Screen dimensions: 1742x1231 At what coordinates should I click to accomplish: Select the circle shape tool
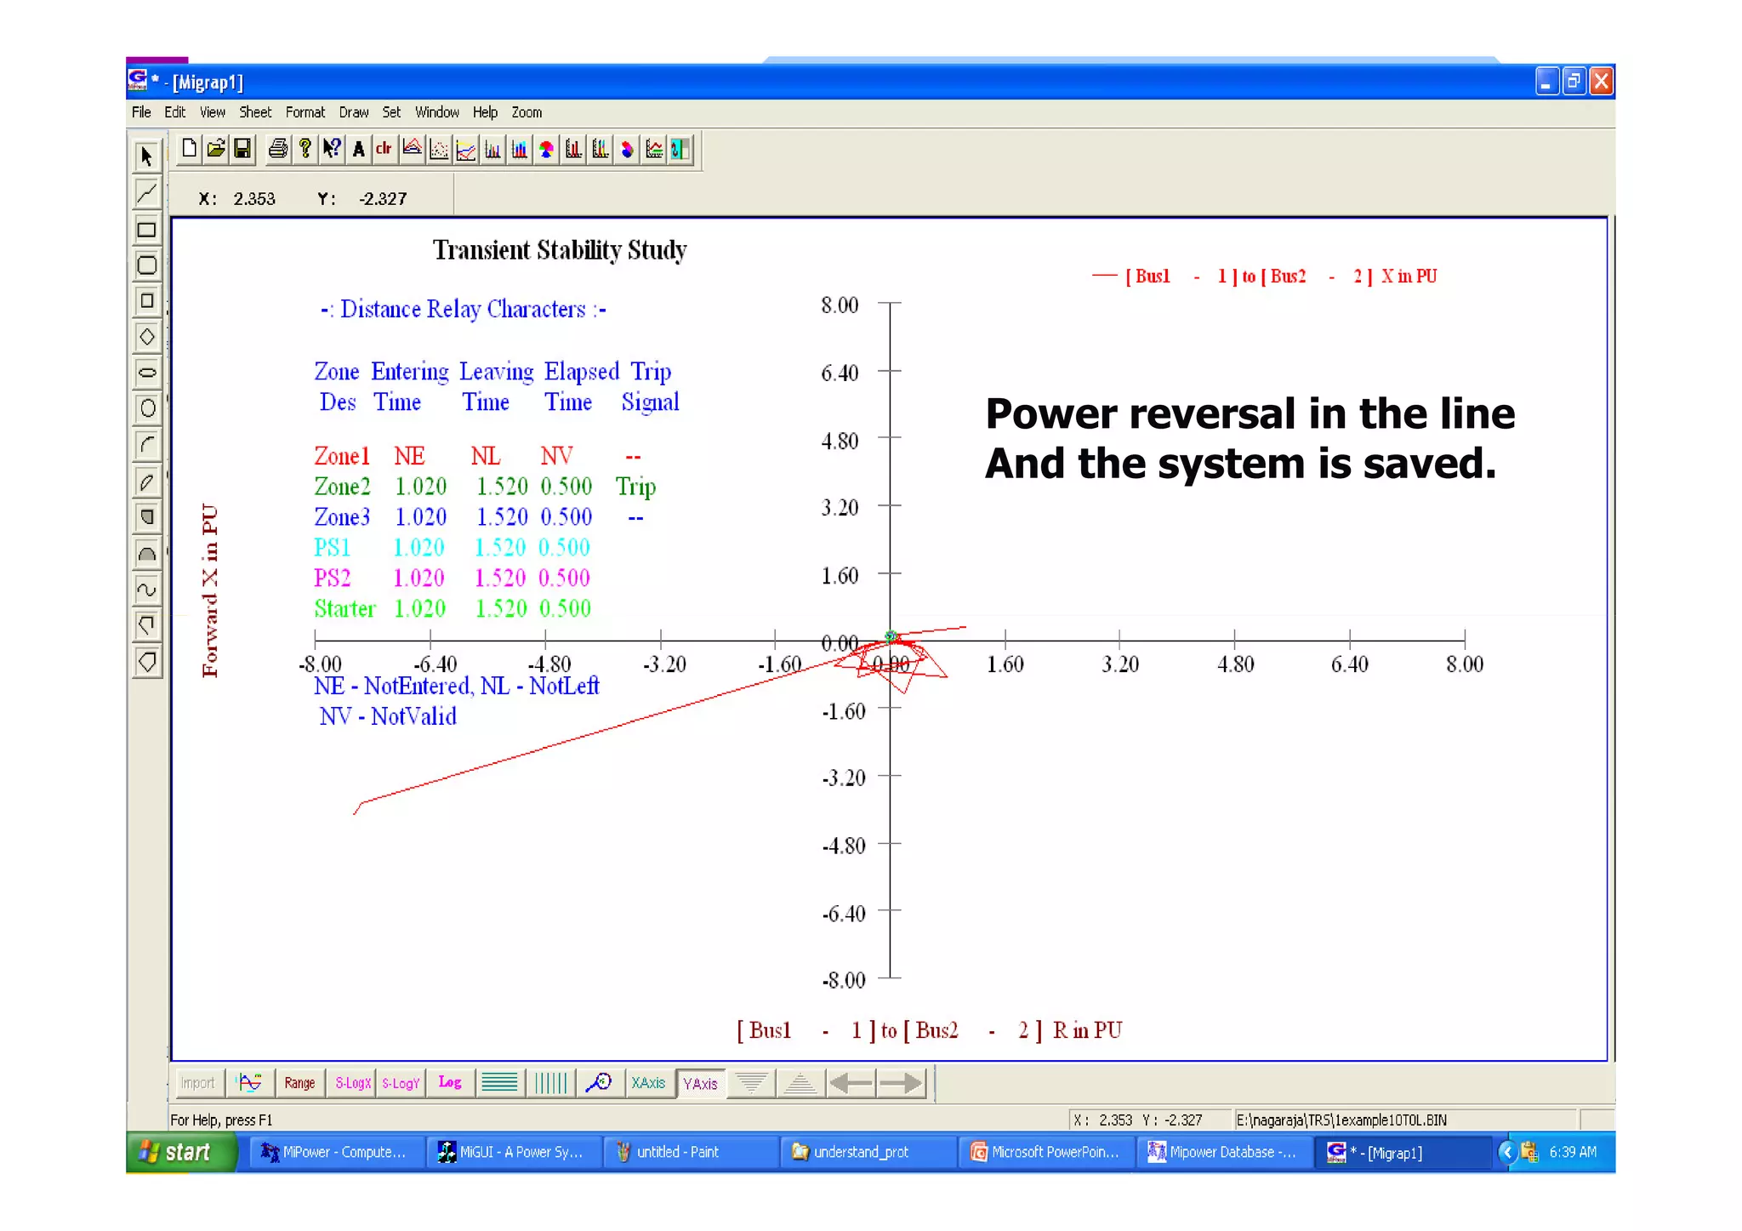(x=146, y=407)
